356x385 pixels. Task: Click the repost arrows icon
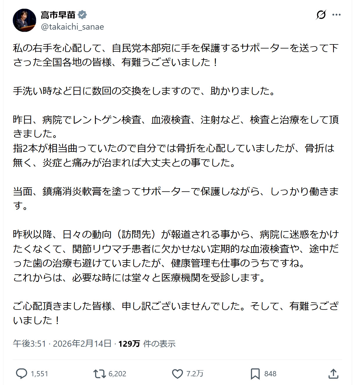point(99,374)
